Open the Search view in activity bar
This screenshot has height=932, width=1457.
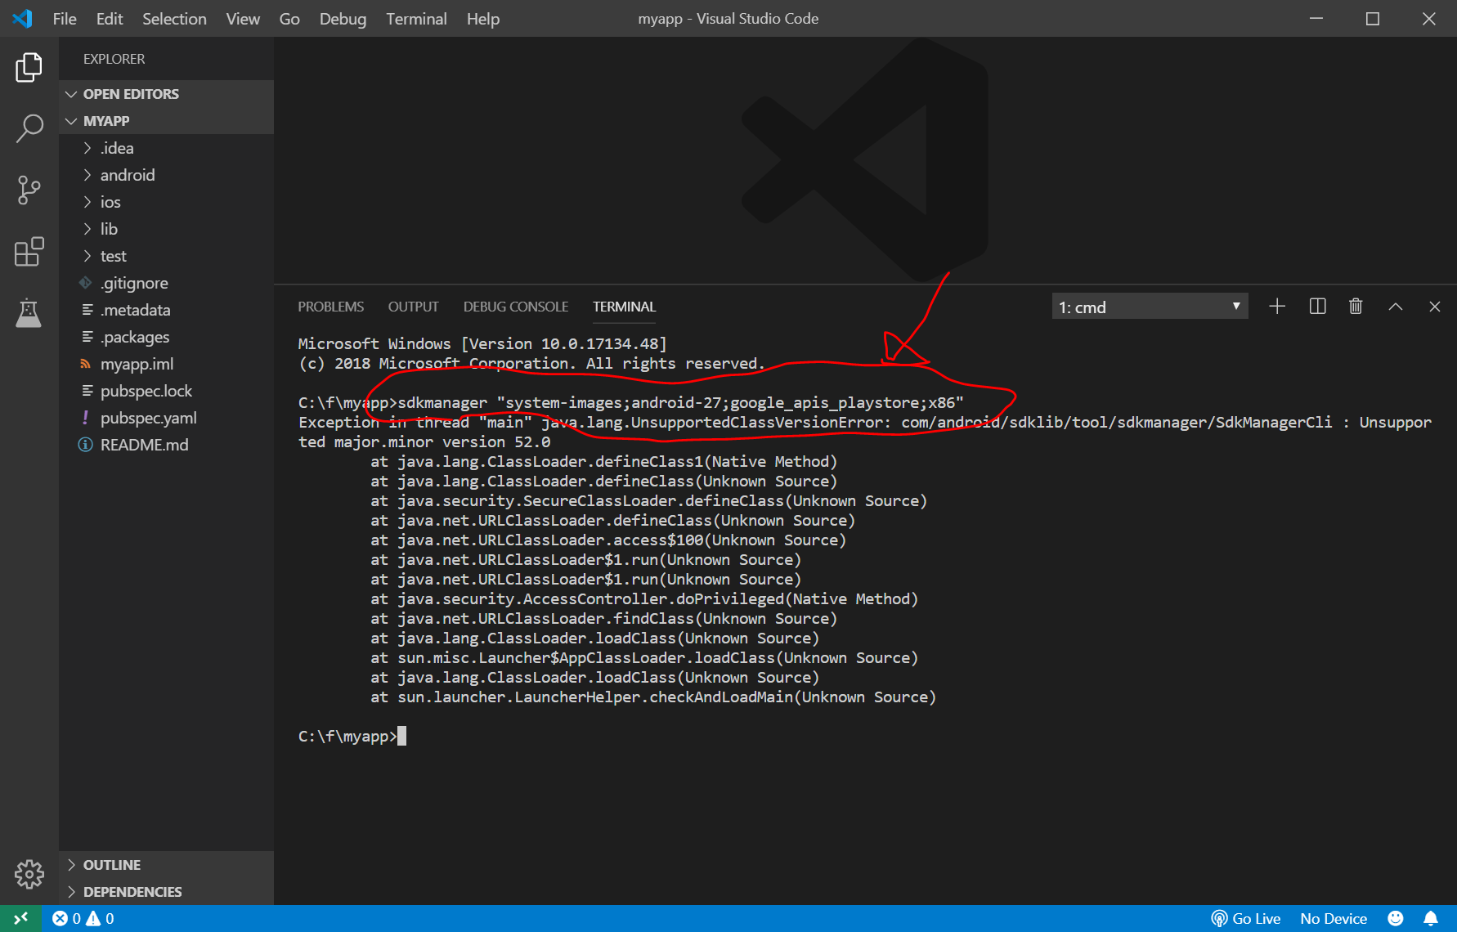coord(29,128)
